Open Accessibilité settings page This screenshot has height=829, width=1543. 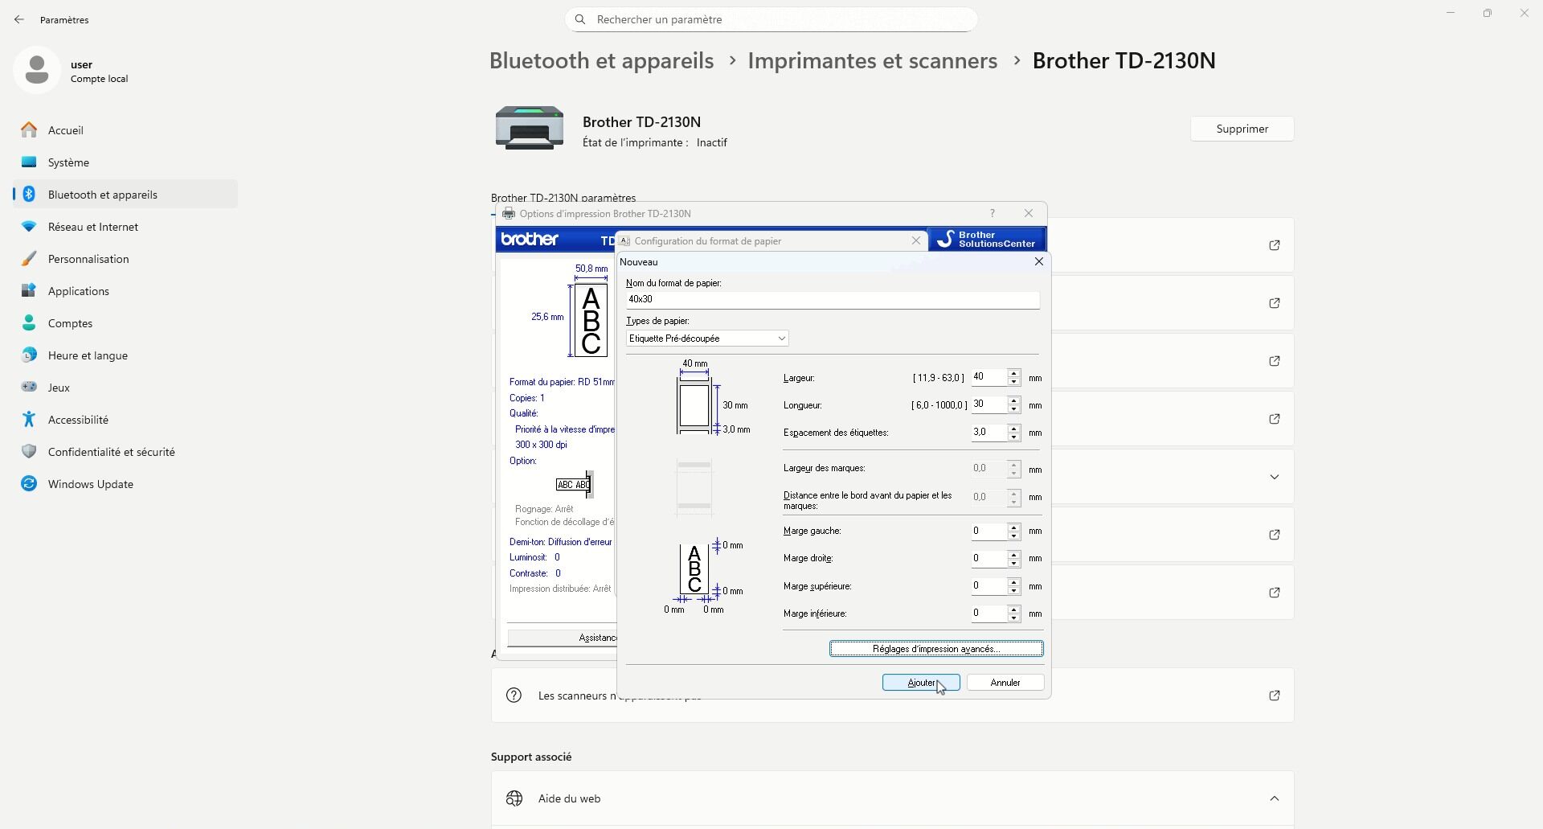[x=78, y=420]
